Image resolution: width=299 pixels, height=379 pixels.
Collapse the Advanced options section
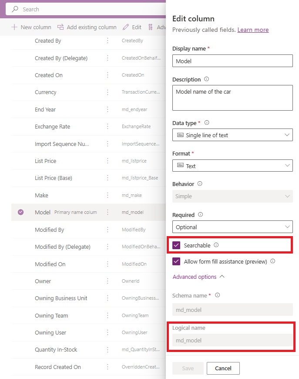click(x=198, y=277)
